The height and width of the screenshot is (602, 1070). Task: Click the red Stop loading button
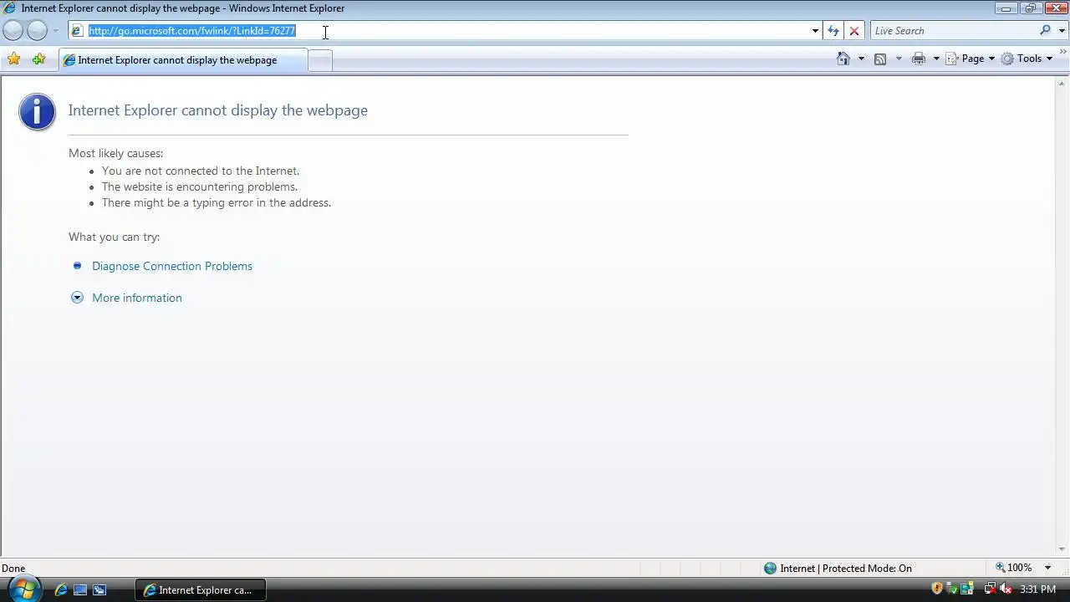[854, 31]
